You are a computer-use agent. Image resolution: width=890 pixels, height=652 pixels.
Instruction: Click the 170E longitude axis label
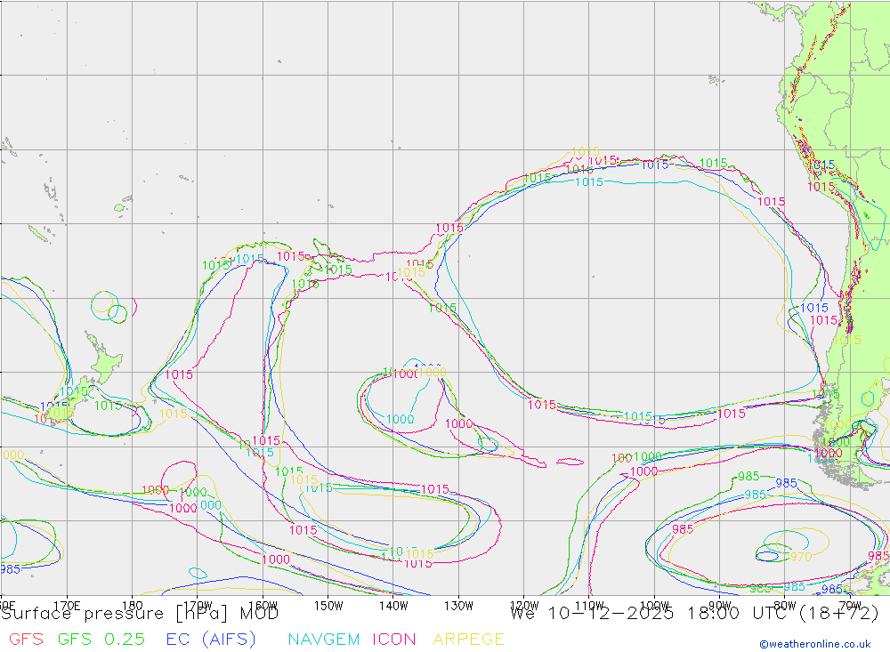67,606
